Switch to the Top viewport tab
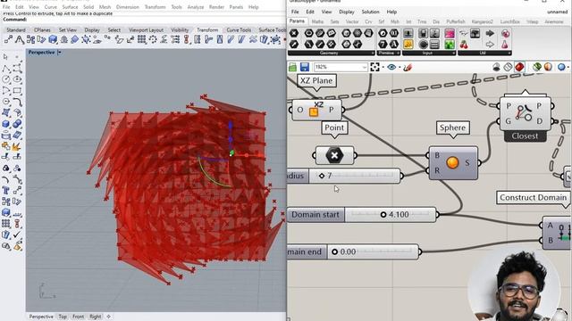The image size is (572, 321). 63,317
